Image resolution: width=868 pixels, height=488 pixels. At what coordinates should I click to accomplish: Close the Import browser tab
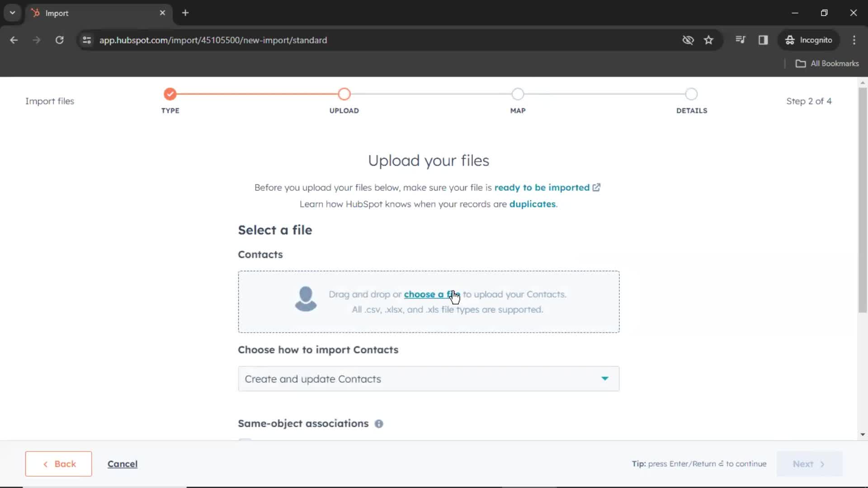tap(162, 13)
